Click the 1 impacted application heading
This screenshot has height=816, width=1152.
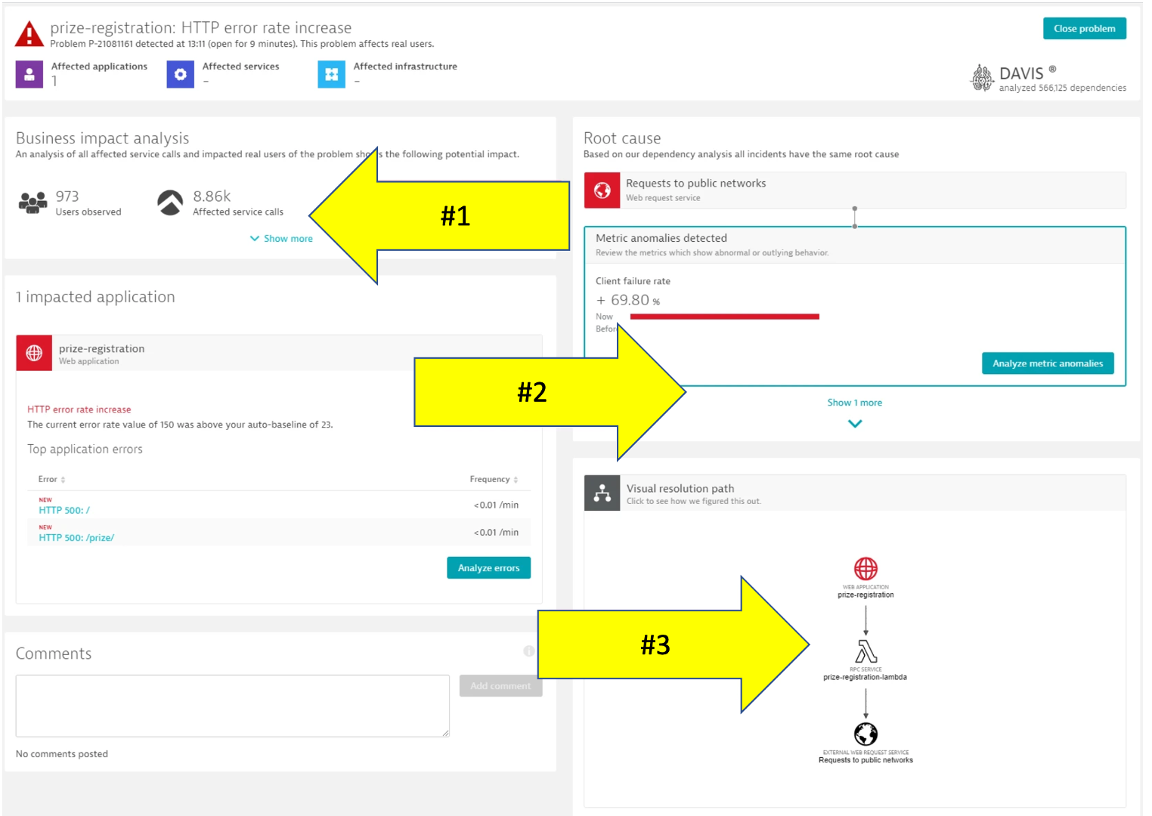point(95,297)
